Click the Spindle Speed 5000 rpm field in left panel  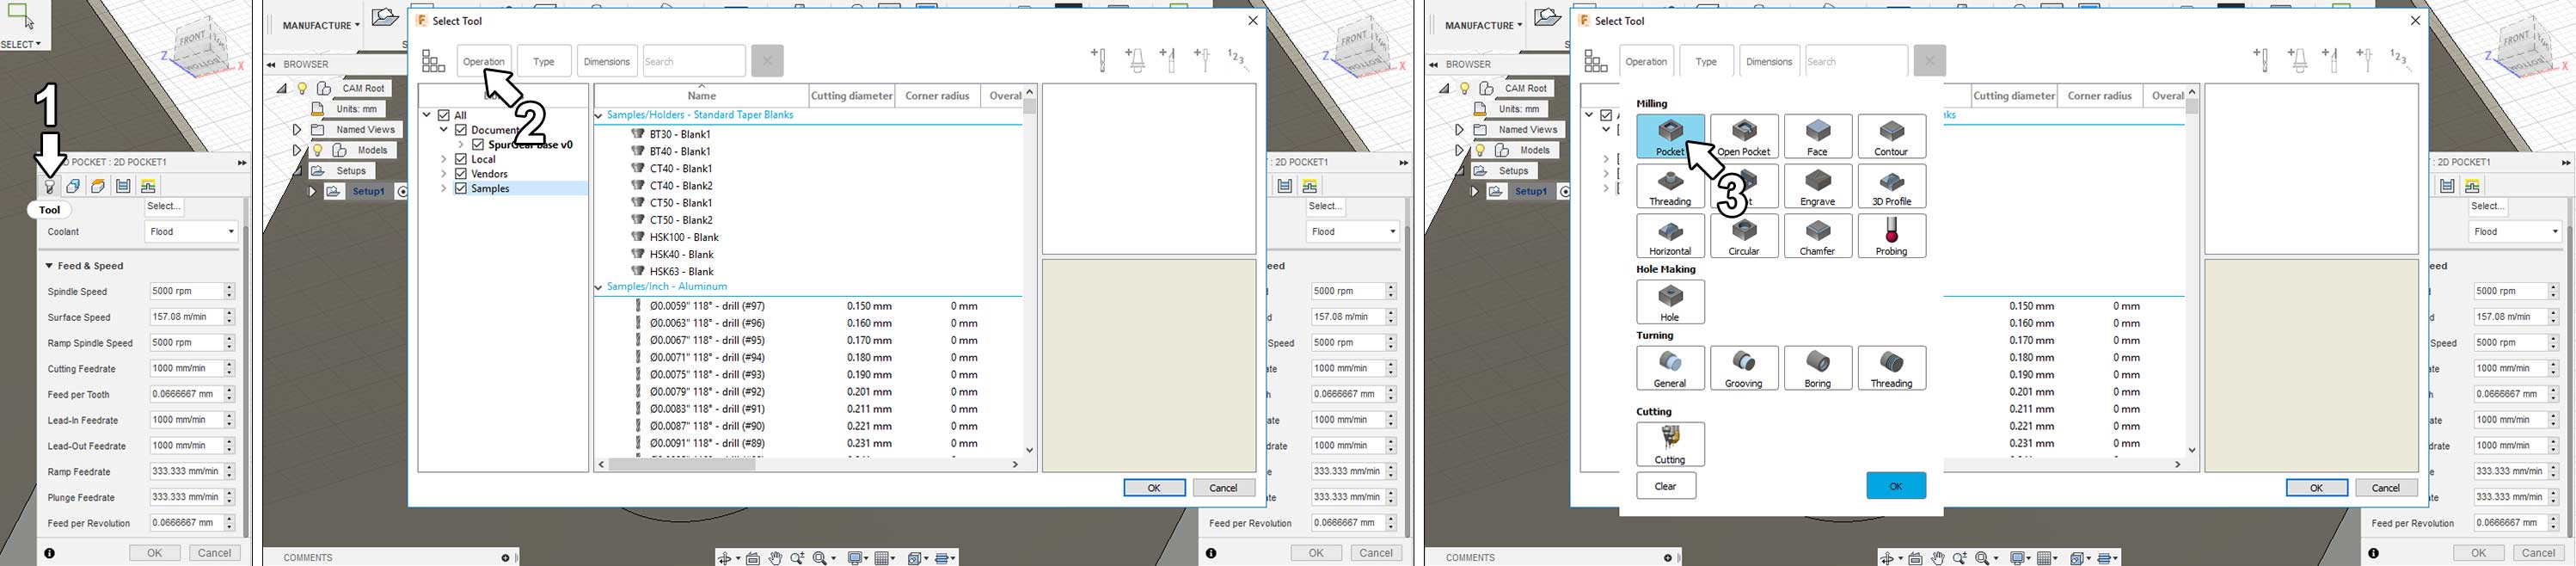pyautogui.click(x=186, y=291)
